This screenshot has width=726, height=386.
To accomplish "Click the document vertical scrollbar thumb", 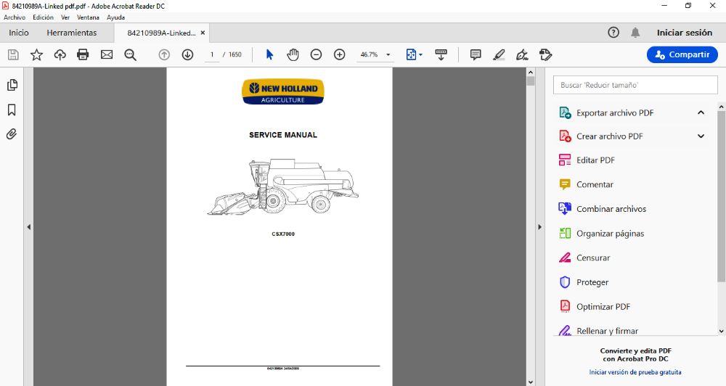I will pyautogui.click(x=531, y=81).
